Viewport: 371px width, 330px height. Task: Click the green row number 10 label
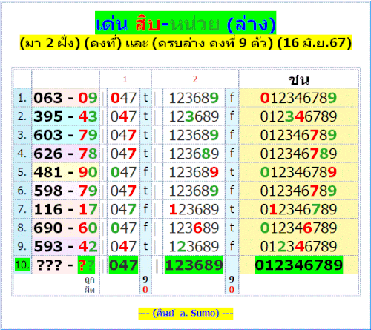point(22,265)
